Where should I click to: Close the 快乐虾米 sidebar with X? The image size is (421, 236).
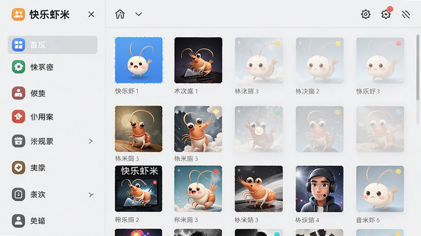click(91, 14)
